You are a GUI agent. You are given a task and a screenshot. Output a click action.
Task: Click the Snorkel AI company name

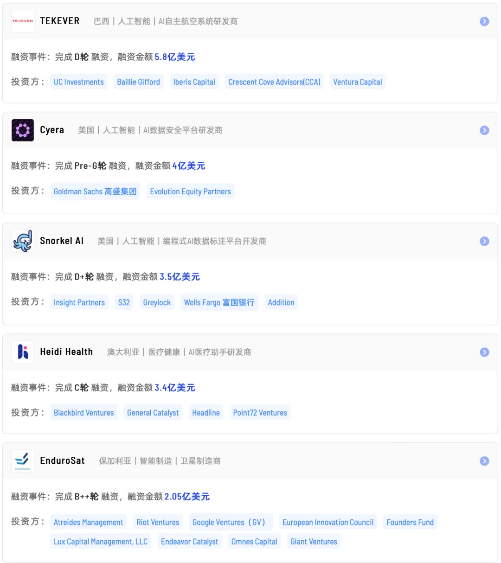(x=62, y=241)
